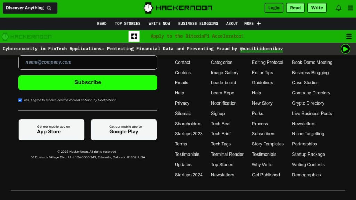
Task: Open the Updates footer link
Action: (x=183, y=165)
